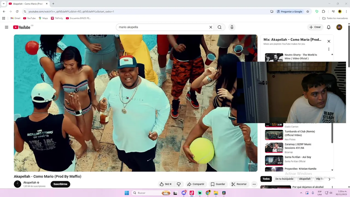
Task: Open the Chrome apps grid icon
Action: pyautogui.click(x=4, y=18)
